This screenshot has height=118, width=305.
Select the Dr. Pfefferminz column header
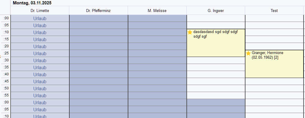(98, 11)
